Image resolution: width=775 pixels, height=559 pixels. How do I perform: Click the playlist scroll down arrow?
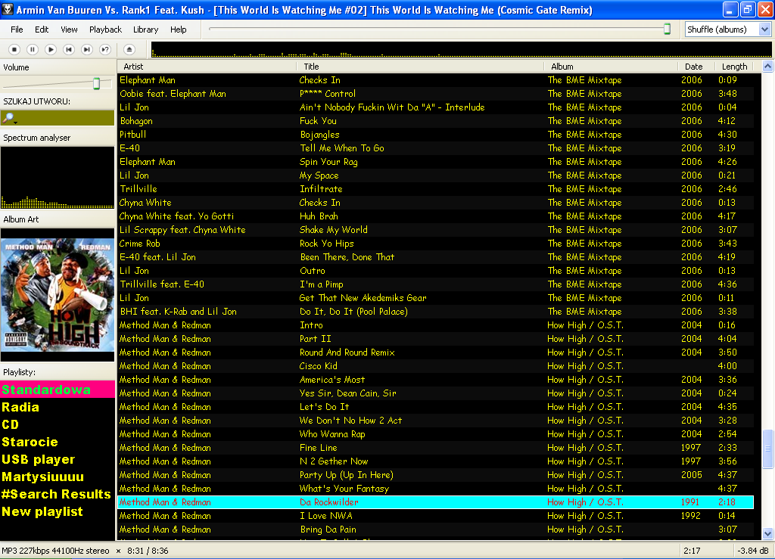(x=767, y=534)
